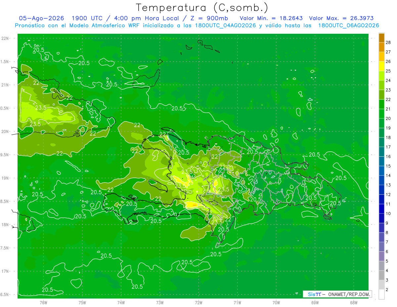Viewport: 397px width, 307px height.
Task: Select the '1800UTC_06AGO2026' valid-until time
Action: pos(348,26)
